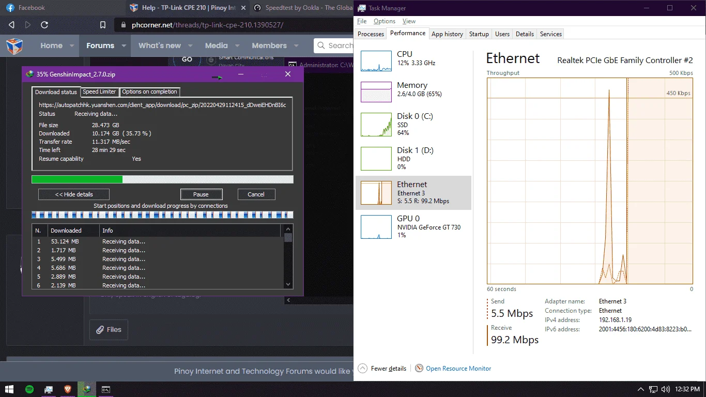
Task: Select the Memory performance thumbnail
Action: point(376,92)
